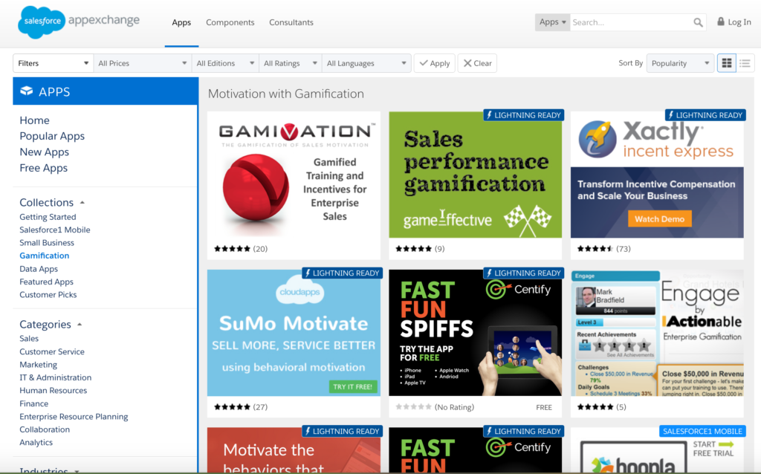Open the "Motivate the behaviors" red app card

pyautogui.click(x=294, y=451)
